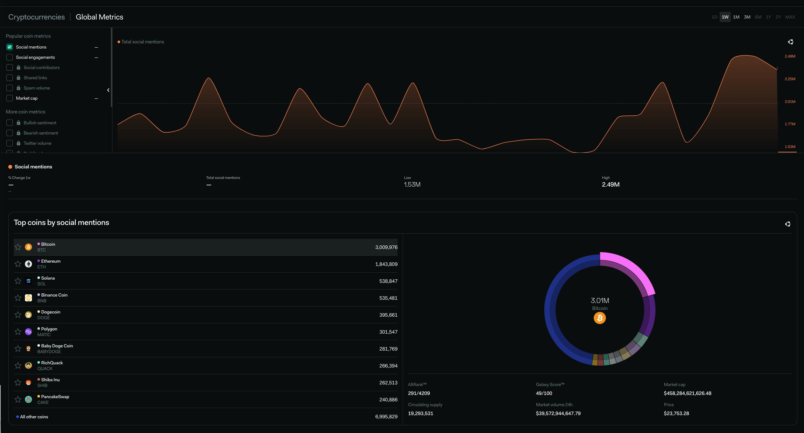This screenshot has height=433, width=804.
Task: Select the 3M time range tab
Action: 747,17
